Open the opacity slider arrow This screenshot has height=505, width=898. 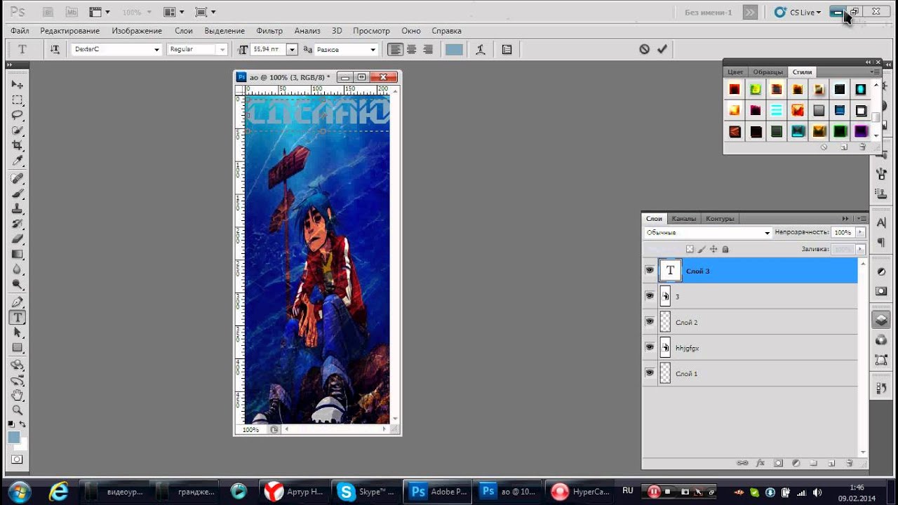[860, 232]
